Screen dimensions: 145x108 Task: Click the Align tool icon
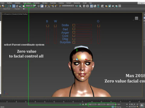click(80, 6)
